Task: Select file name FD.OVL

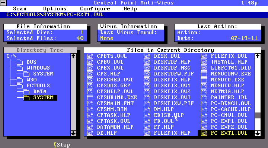Action: [x=164, y=121]
